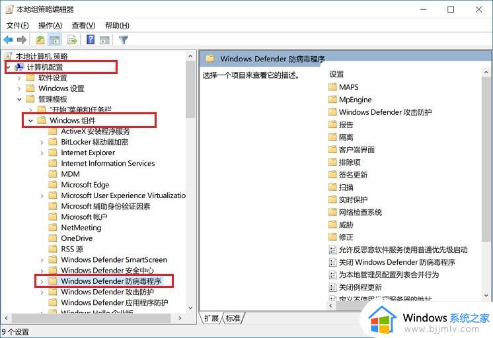Click the Export list toolbar icon
Screen dimensions: 493x338
click(72, 40)
